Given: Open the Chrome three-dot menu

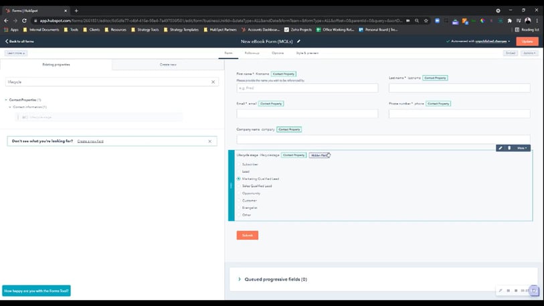Looking at the screenshot, I should click(x=537, y=21).
